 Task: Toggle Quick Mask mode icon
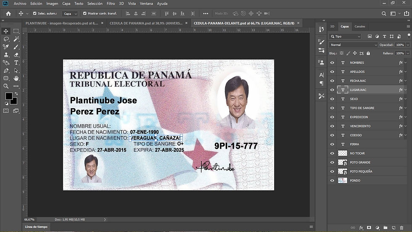click(6, 111)
